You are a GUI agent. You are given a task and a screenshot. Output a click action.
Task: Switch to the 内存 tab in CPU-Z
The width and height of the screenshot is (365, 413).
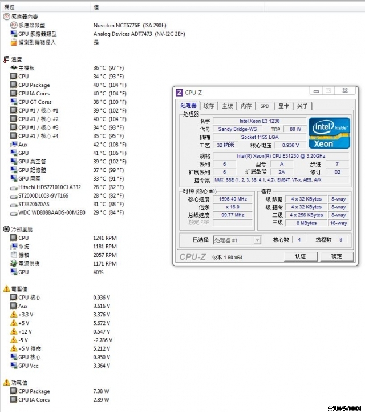pos(246,106)
